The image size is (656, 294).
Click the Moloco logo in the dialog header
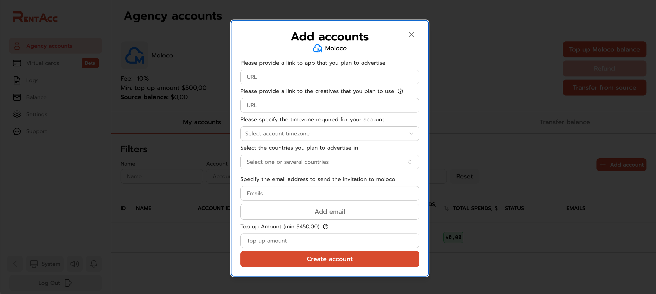pyautogui.click(x=317, y=48)
